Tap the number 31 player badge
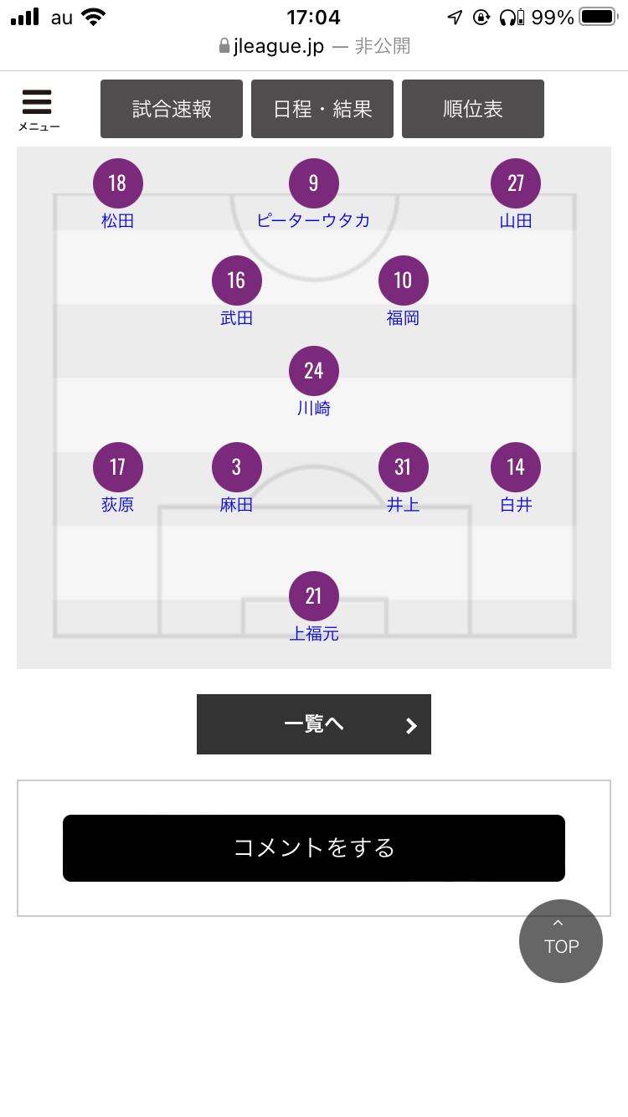Image resolution: width=628 pixels, height=1117 pixels. coord(404,467)
